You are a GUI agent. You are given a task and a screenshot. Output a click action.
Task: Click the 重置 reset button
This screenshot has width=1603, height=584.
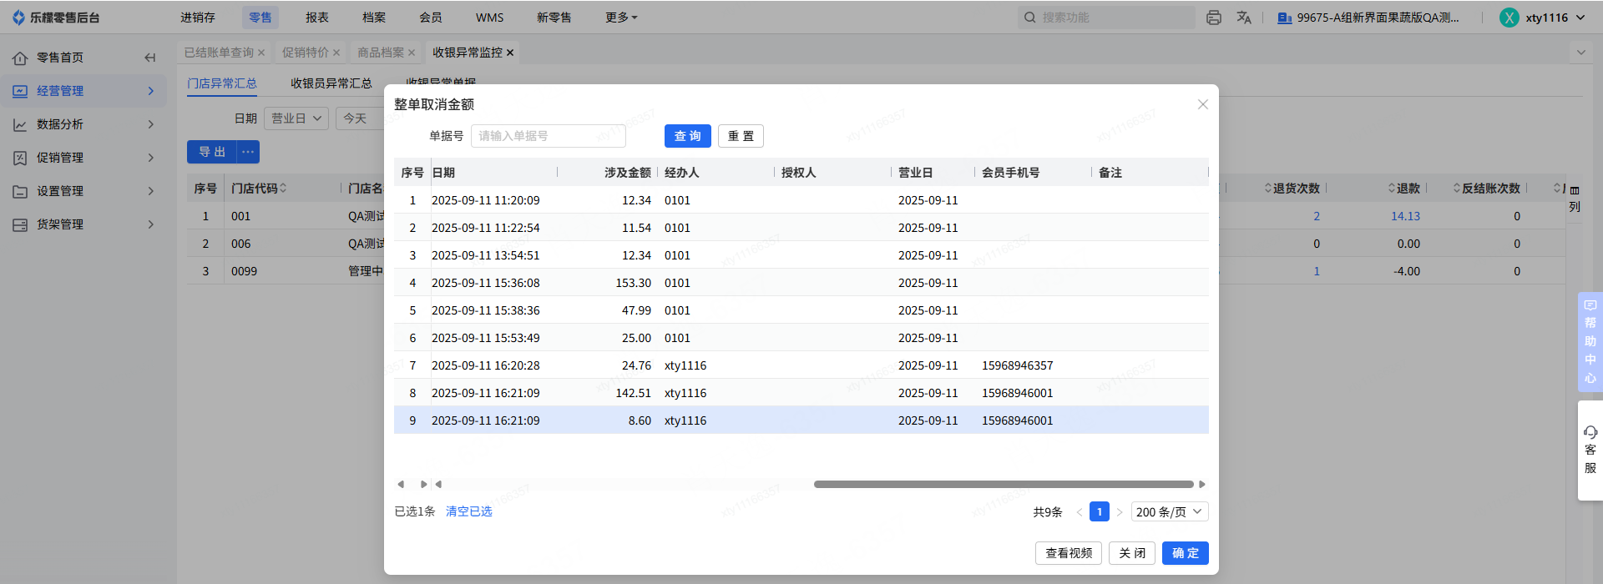click(x=741, y=136)
